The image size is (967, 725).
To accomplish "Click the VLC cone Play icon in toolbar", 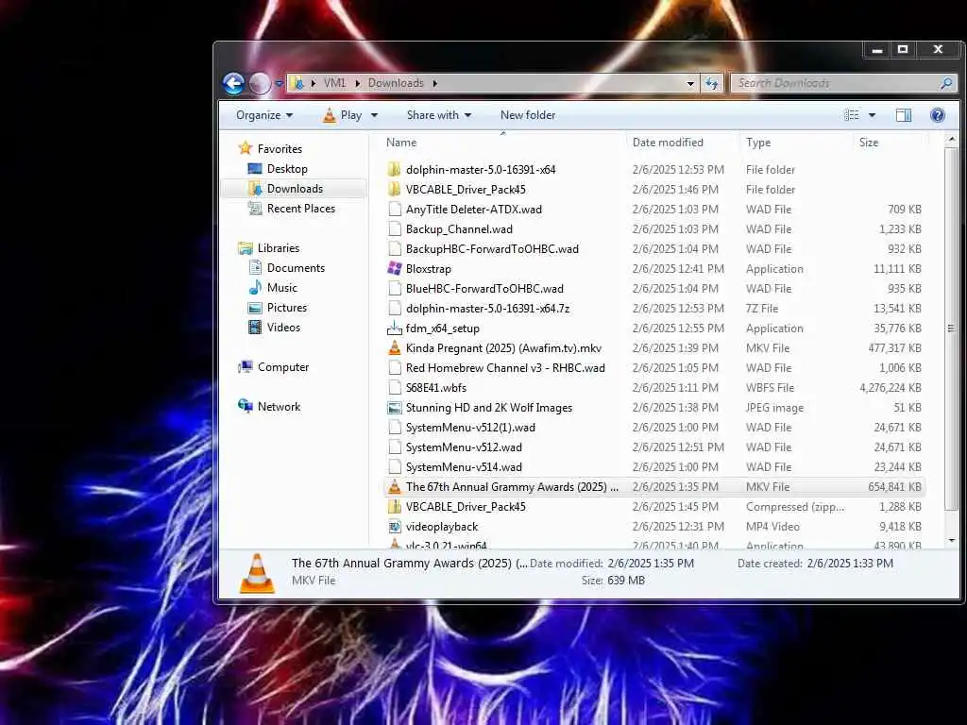I will click(330, 115).
